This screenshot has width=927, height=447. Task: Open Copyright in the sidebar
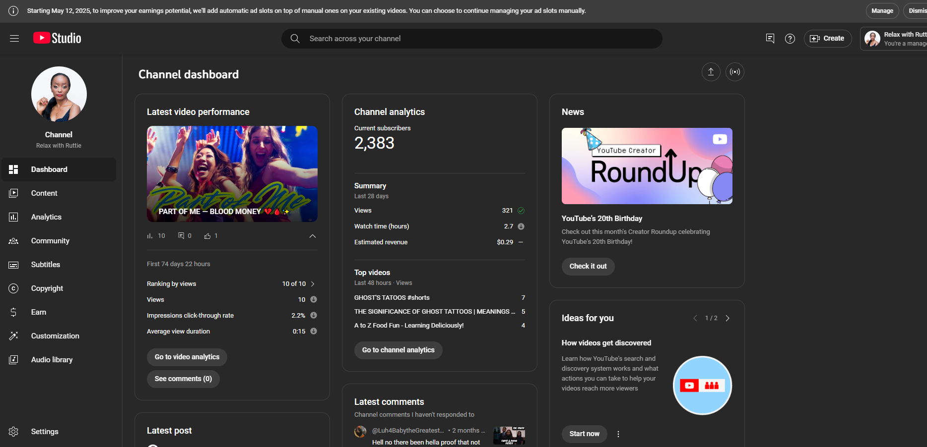pyautogui.click(x=59, y=288)
